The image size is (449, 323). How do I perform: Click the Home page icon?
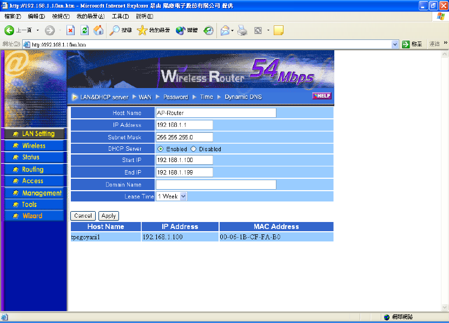(98, 30)
